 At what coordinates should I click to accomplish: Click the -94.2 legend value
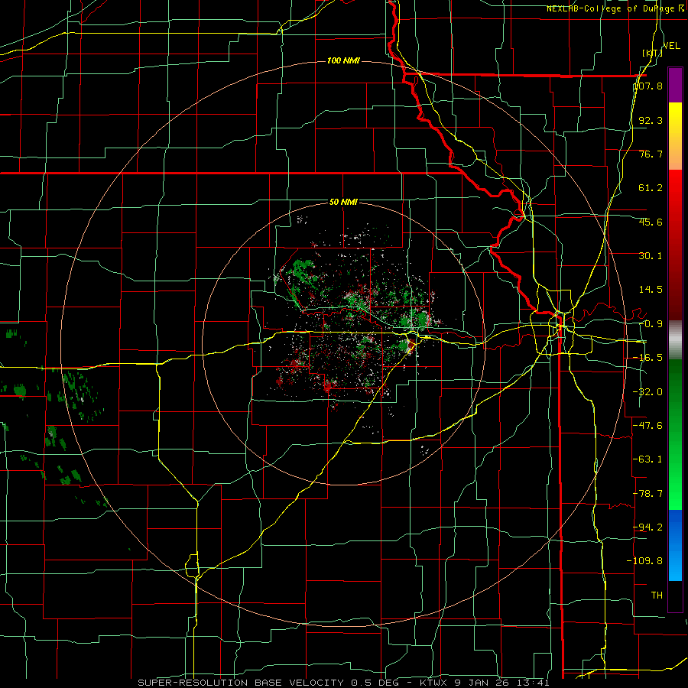648,527
